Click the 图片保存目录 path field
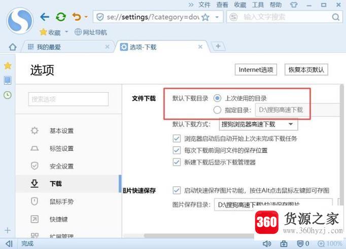 click(x=273, y=204)
